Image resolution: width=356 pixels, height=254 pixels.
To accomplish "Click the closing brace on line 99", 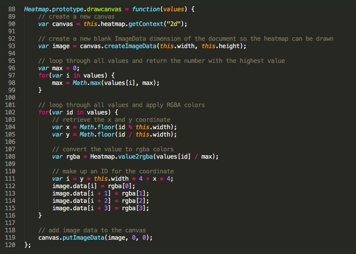I will [x=40, y=90].
